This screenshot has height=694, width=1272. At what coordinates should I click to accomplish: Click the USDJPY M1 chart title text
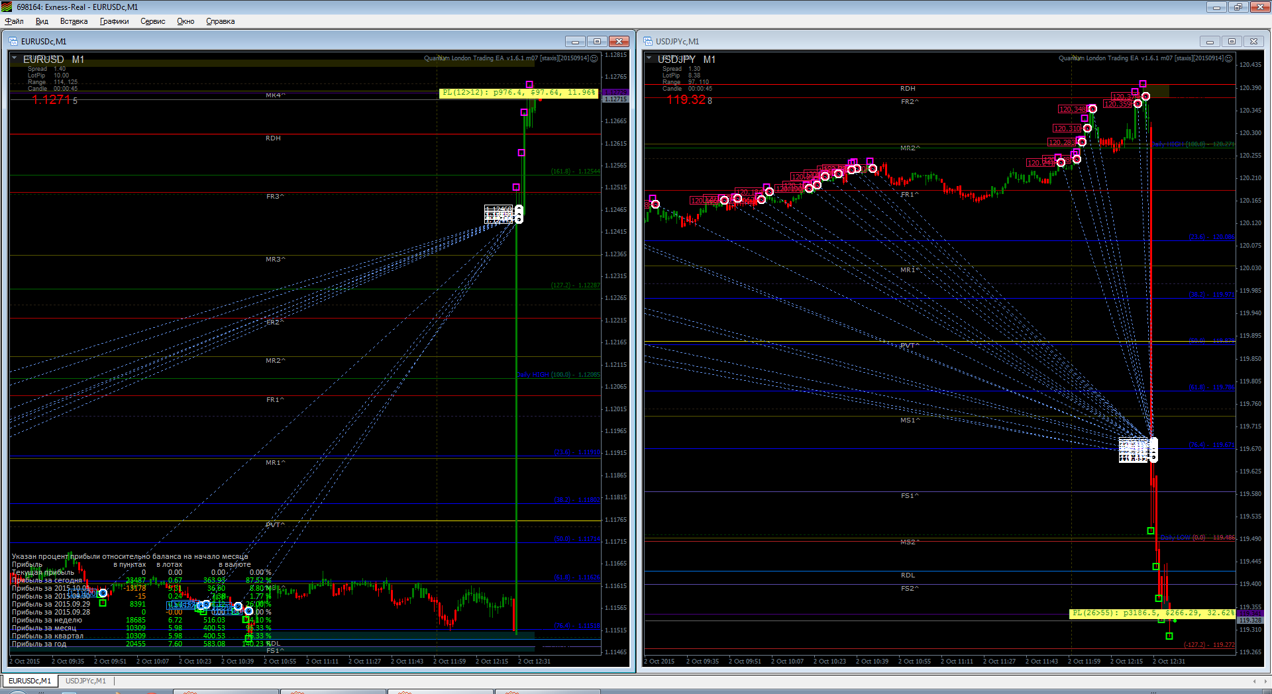(x=686, y=60)
